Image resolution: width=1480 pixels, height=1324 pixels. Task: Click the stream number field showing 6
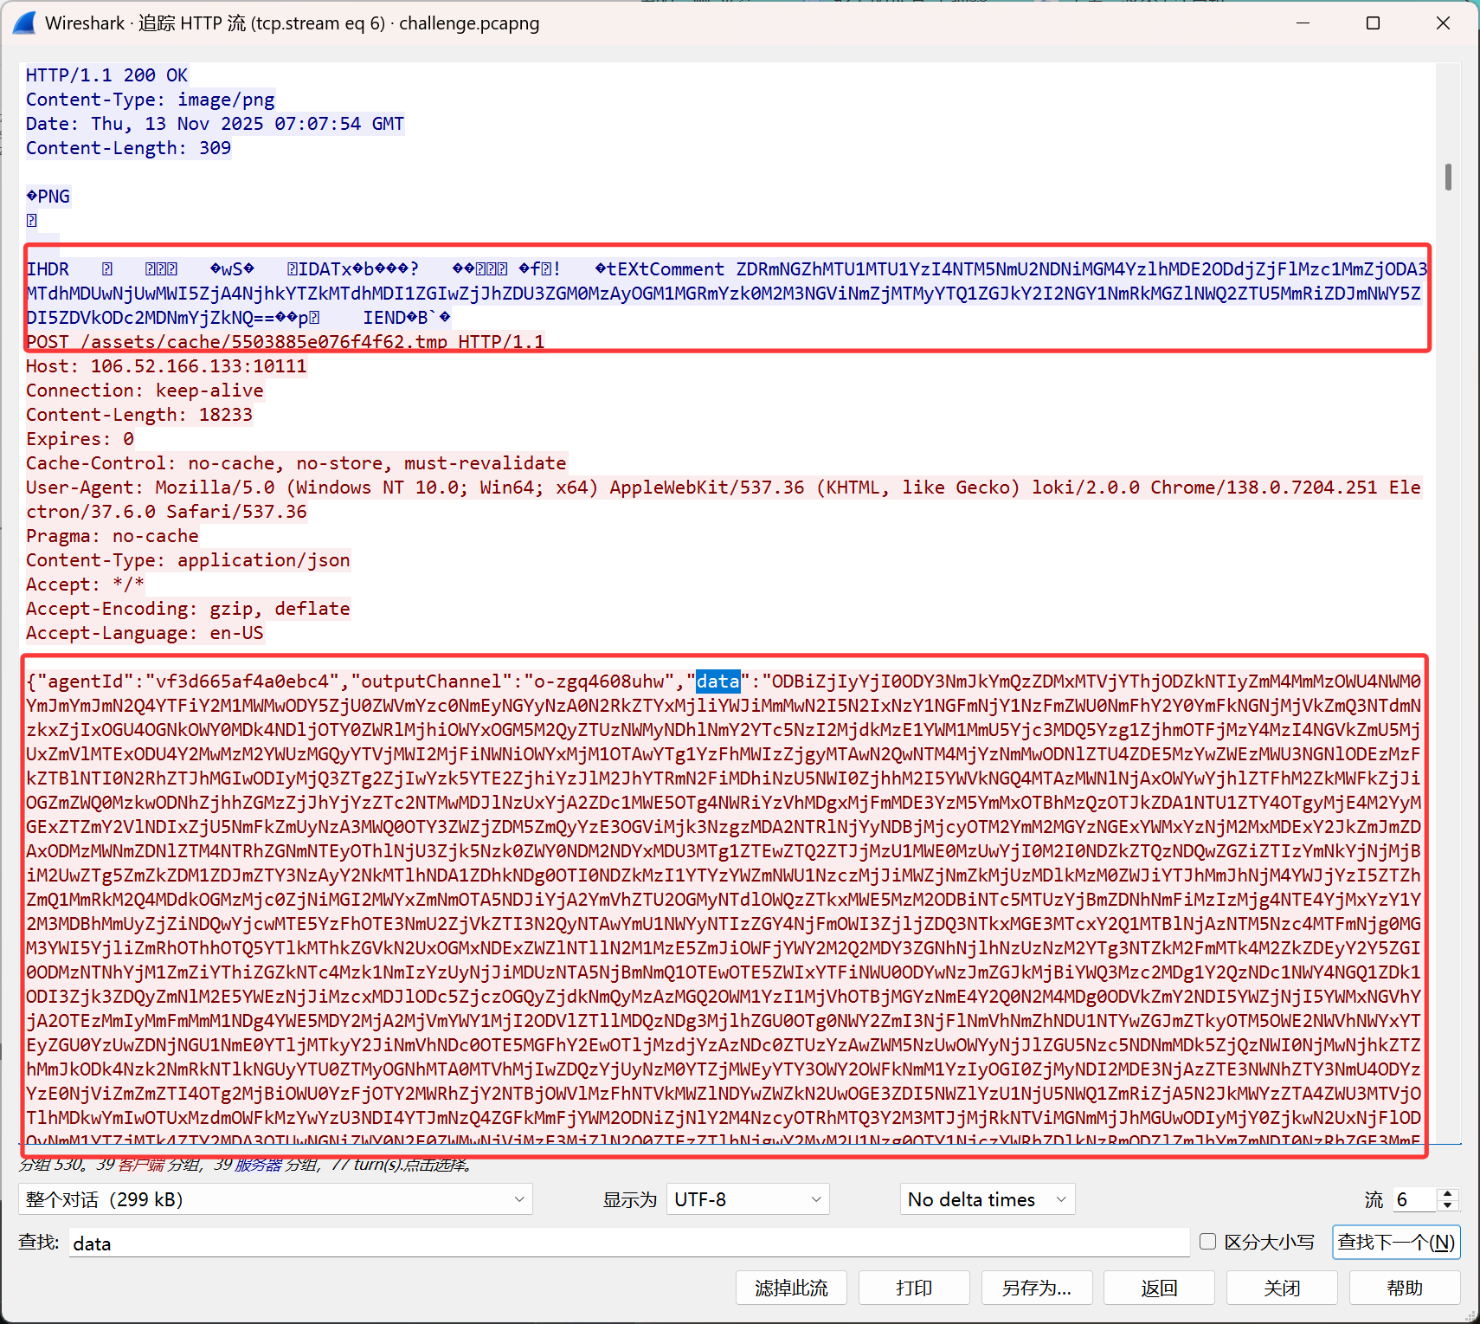tap(1413, 1199)
